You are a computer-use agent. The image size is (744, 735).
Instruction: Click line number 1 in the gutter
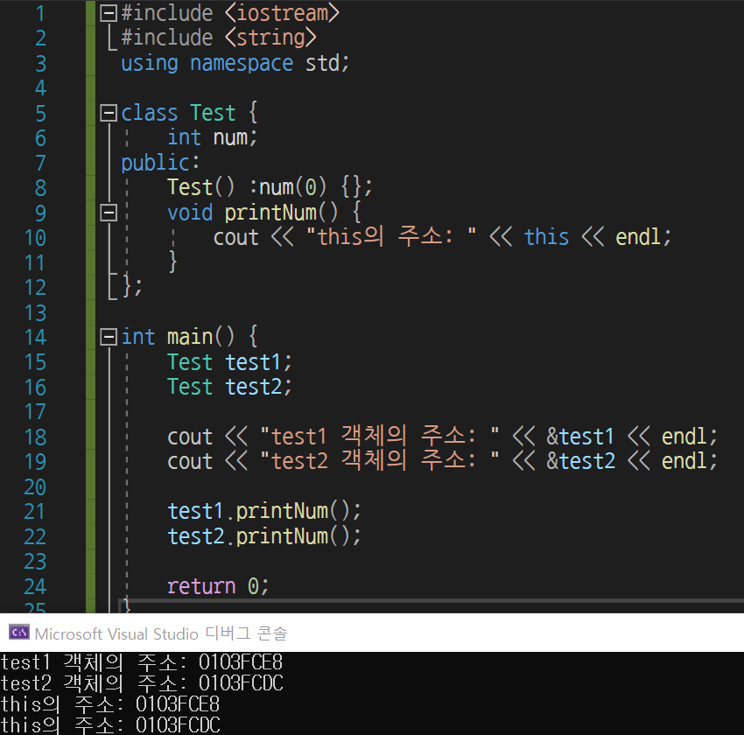click(x=40, y=13)
